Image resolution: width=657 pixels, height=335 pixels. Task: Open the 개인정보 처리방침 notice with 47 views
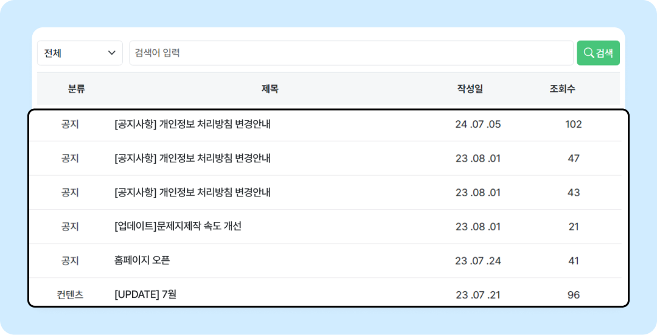pyautogui.click(x=192, y=158)
